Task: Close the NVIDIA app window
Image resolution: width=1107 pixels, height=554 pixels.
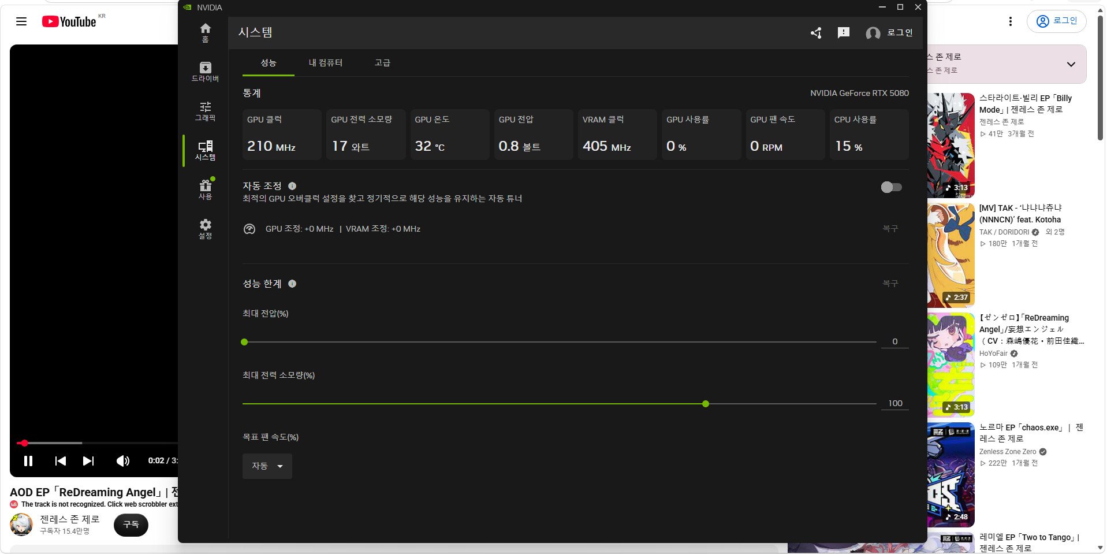Action: [x=918, y=7]
